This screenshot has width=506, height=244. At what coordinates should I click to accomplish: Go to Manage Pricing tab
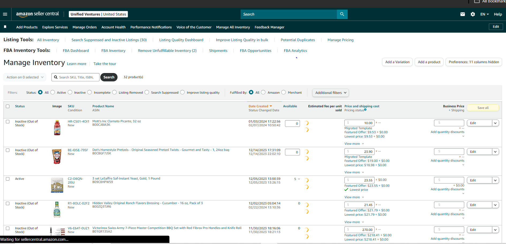coord(340,40)
